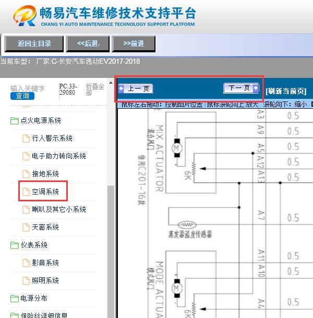Collapse all with 折叠全部
This screenshot has width=313, height=318.
pos(95,89)
